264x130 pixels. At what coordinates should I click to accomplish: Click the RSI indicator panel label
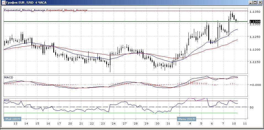[x=7, y=100]
